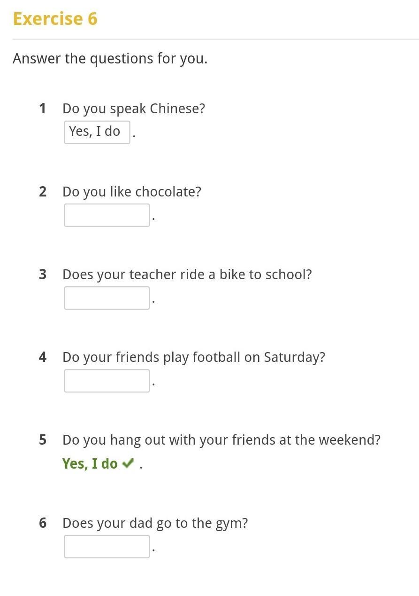Click the answer field under "Do you like chocolate?"
Screen dimensions: 419x596
tap(107, 215)
